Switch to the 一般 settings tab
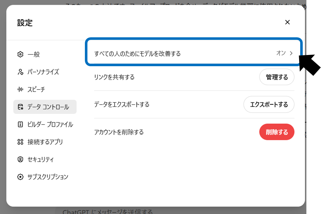This screenshot has width=321, height=214. [x=34, y=54]
